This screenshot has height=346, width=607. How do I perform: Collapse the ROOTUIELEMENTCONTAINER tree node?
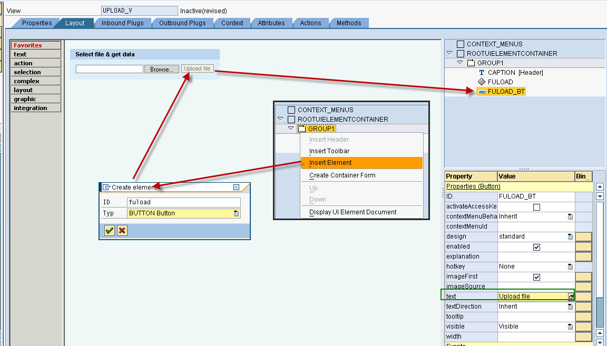[449, 53]
